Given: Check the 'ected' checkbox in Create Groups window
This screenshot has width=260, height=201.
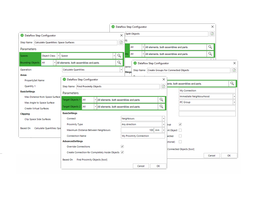Looking at the screenshot, I should [180, 136].
